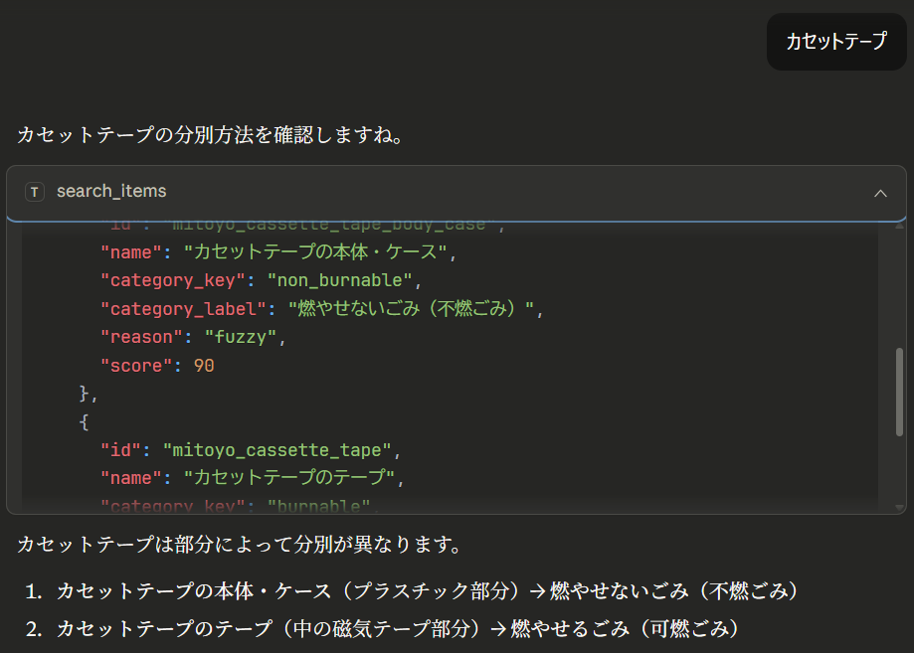Click the sentence カセットテープは部分によって分別が異なります。
Screen dimensions: 914x653
(x=240, y=545)
